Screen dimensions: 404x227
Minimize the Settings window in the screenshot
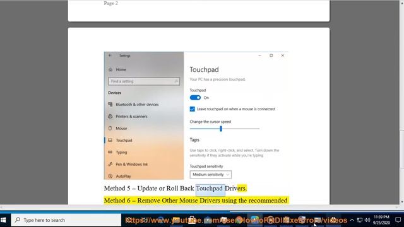click(x=259, y=55)
